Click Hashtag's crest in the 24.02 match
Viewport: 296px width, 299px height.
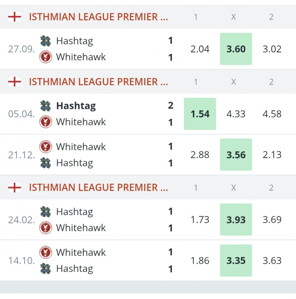pos(46,212)
